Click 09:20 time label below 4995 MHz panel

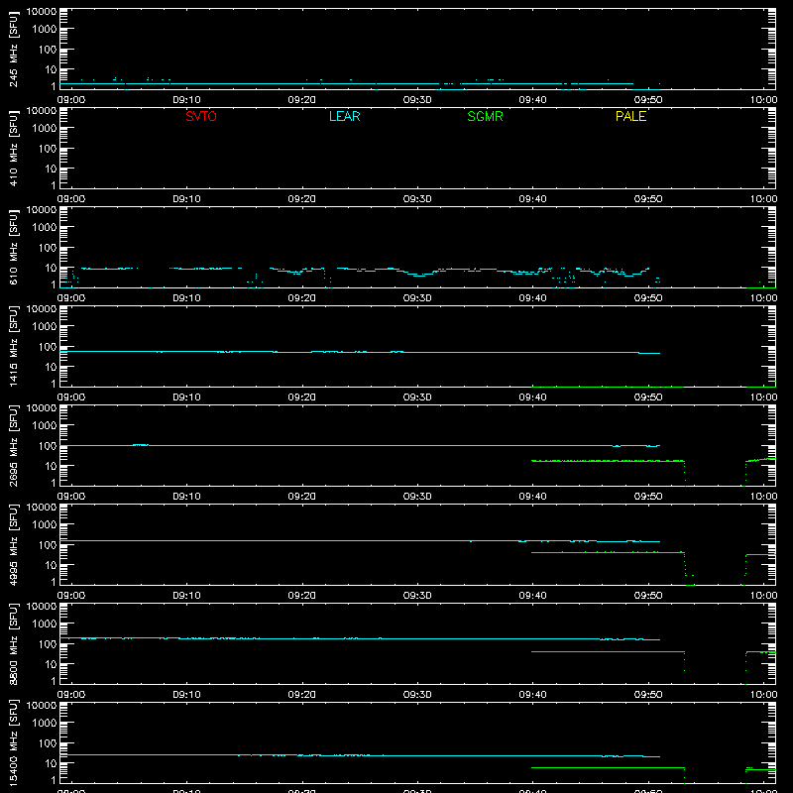click(302, 596)
